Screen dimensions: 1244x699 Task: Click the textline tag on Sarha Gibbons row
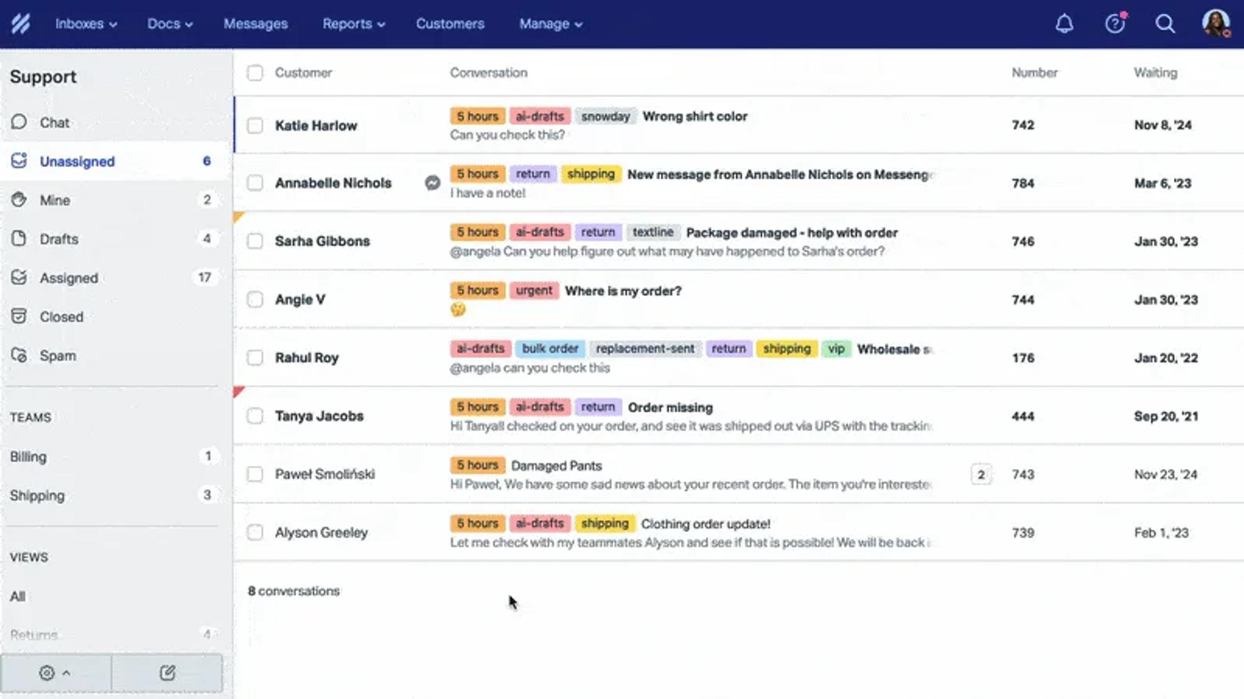(653, 232)
